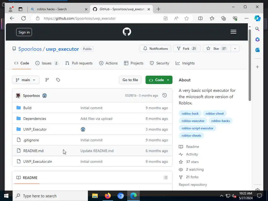Open File Explorer from the taskbar

click(95, 196)
